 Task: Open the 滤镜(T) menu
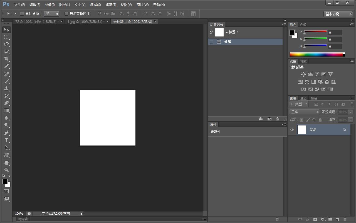(111, 5)
